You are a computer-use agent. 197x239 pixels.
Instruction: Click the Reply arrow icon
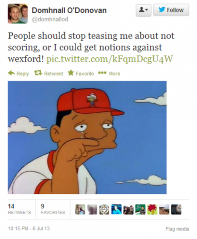(12, 73)
